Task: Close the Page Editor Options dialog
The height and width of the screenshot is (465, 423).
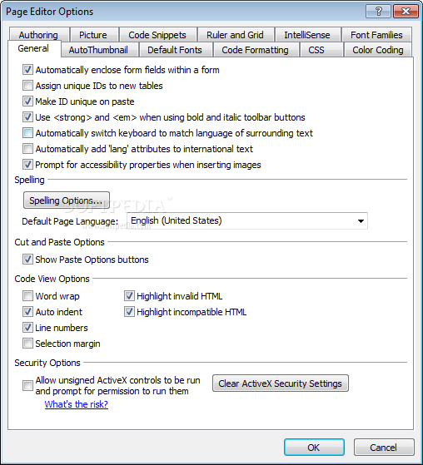Action: 406,12
